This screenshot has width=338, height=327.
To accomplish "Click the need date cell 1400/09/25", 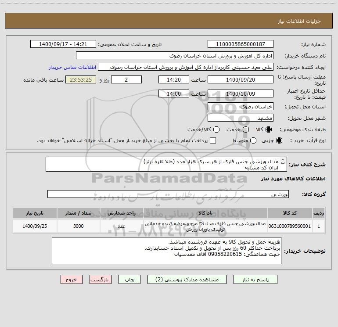I will [x=35, y=226].
